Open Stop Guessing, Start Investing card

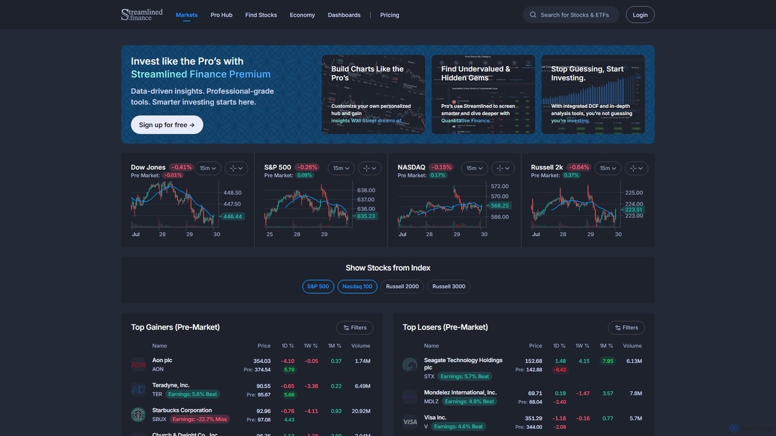[x=593, y=94]
